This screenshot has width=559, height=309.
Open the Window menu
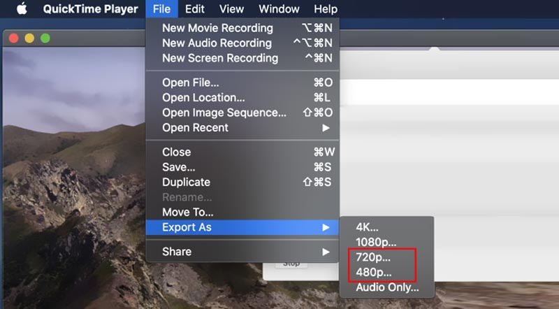(x=279, y=9)
